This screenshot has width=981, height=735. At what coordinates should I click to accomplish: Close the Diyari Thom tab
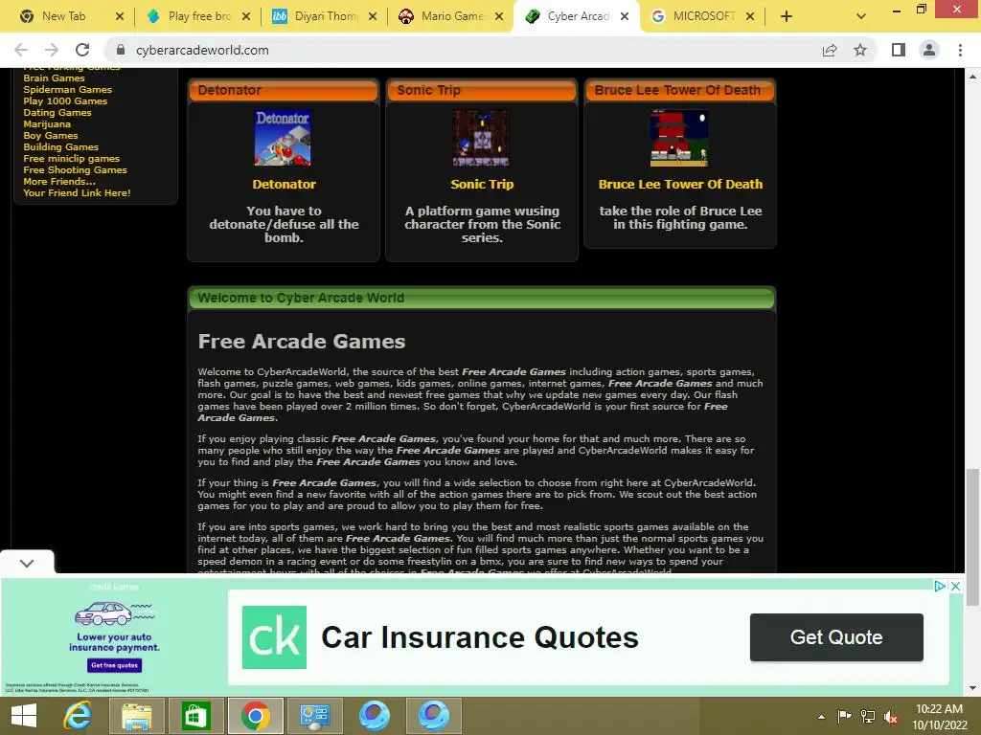pyautogui.click(x=373, y=16)
